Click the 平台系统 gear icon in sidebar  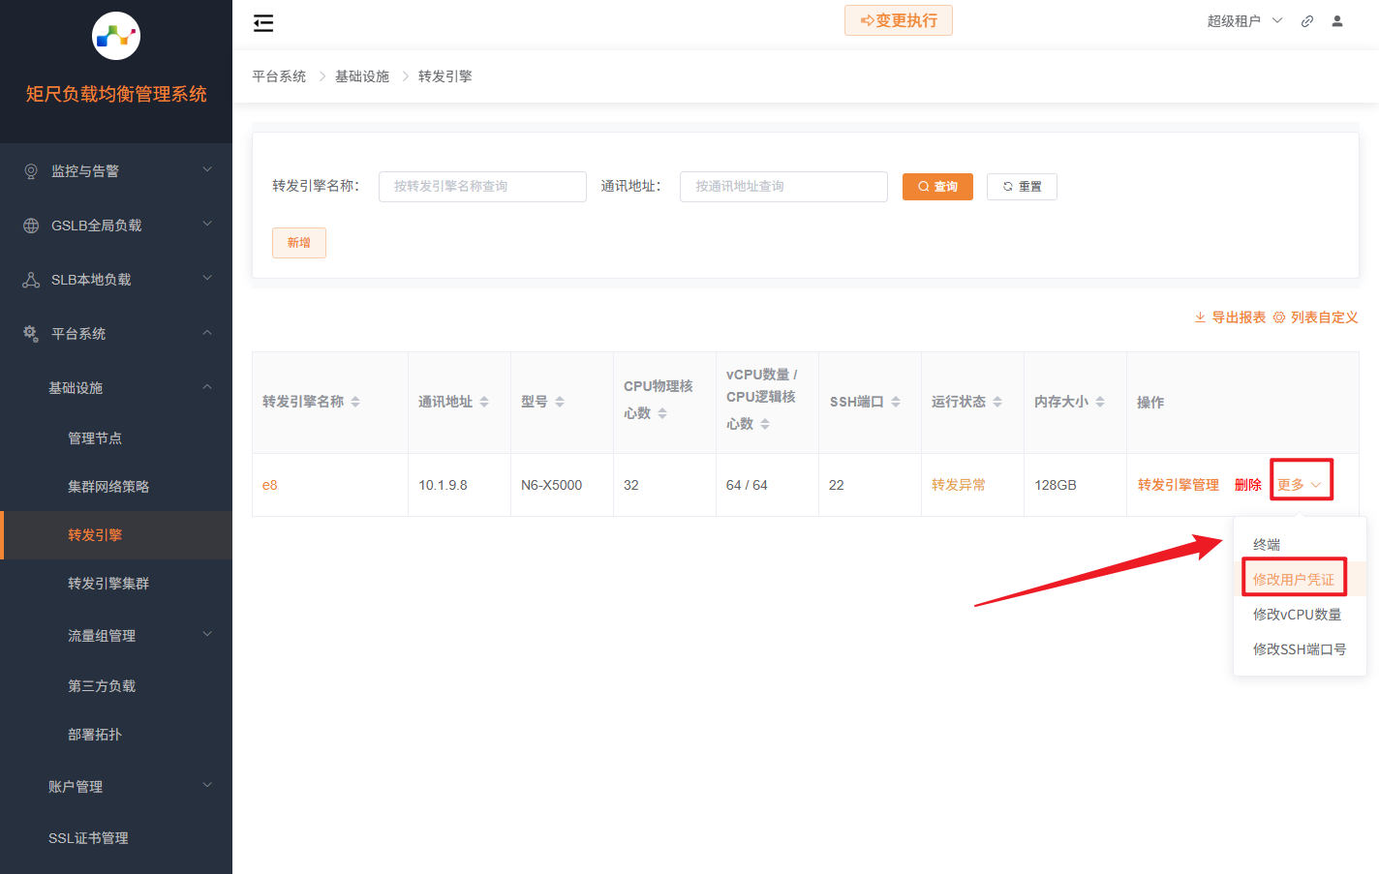click(29, 333)
